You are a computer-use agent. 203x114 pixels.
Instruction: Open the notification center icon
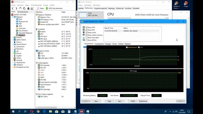tap(189, 111)
